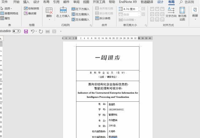Click 合并单元格 merge cells
200x138 pixels.
[x=104, y=8]
